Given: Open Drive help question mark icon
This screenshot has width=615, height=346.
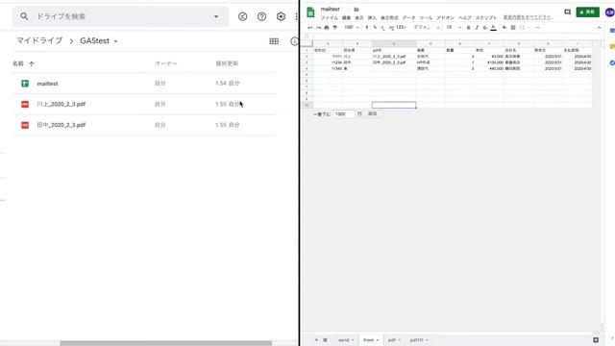Looking at the screenshot, I should point(261,16).
